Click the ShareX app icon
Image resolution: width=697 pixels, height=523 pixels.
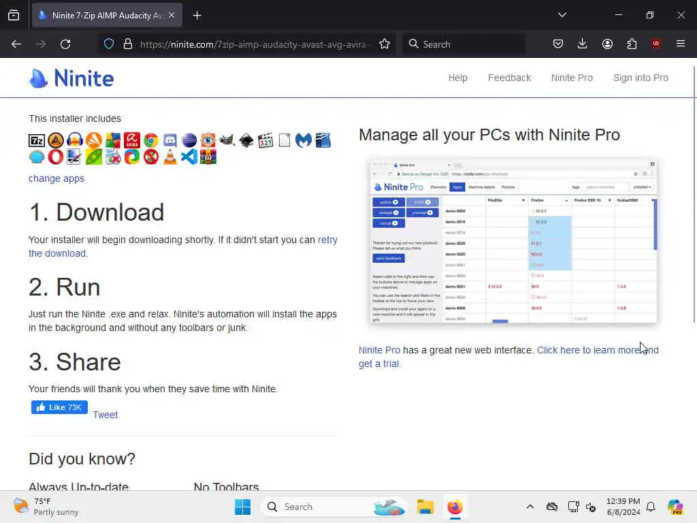[x=132, y=157]
